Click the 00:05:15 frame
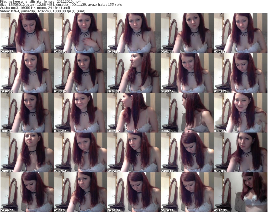This screenshot has height=212, width=268. pos(80,113)
